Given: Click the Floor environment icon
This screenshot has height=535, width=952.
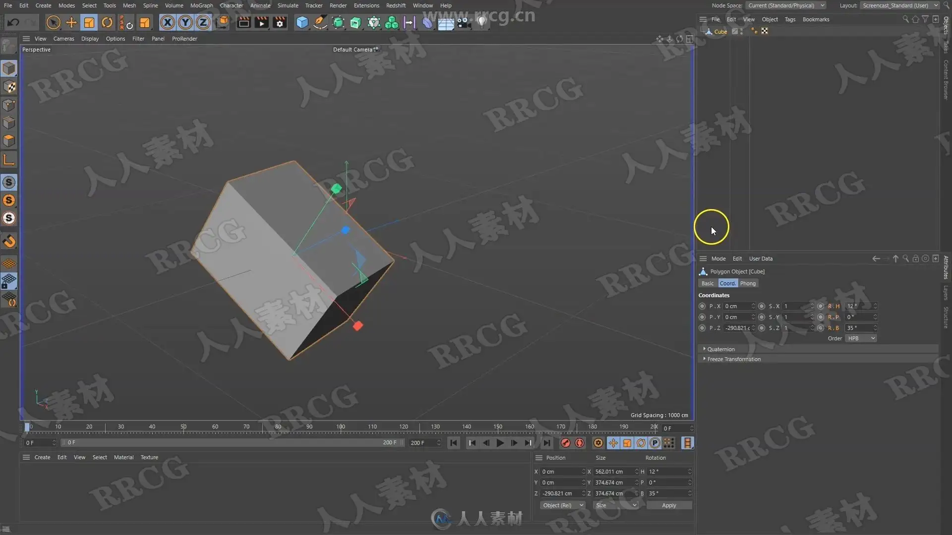Looking at the screenshot, I should coord(446,23).
